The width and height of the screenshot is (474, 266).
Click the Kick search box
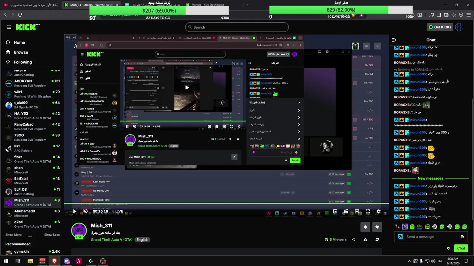[237, 27]
